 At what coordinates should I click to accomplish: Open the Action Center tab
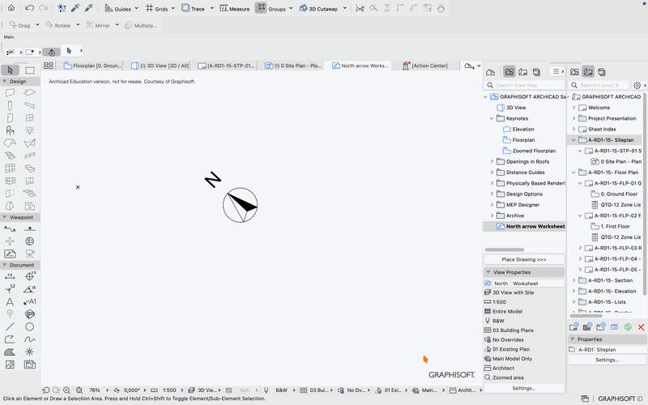click(426, 66)
